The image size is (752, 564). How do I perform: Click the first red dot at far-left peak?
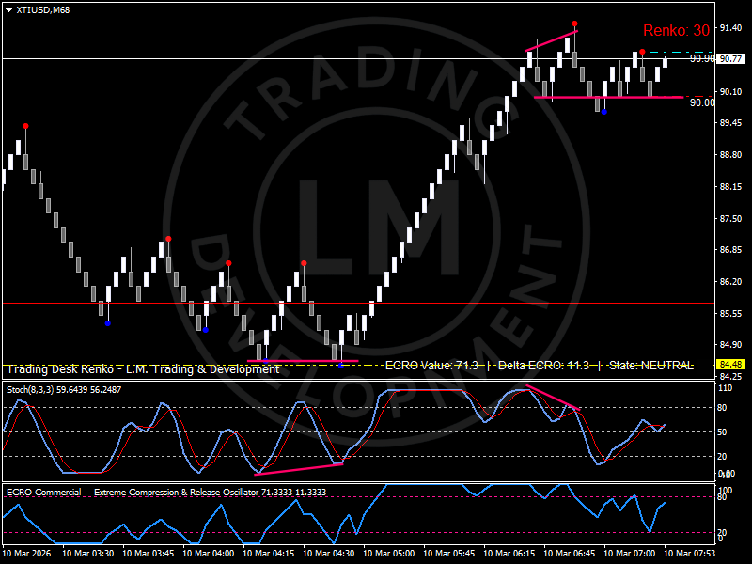[x=25, y=126]
